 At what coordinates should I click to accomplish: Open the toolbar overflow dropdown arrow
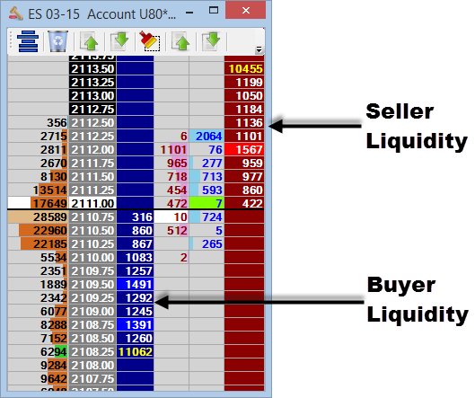(x=259, y=49)
